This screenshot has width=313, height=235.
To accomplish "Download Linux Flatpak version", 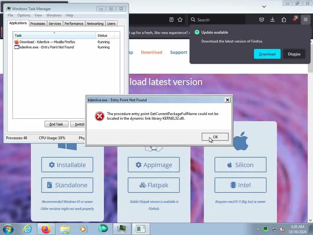I will [154, 185].
